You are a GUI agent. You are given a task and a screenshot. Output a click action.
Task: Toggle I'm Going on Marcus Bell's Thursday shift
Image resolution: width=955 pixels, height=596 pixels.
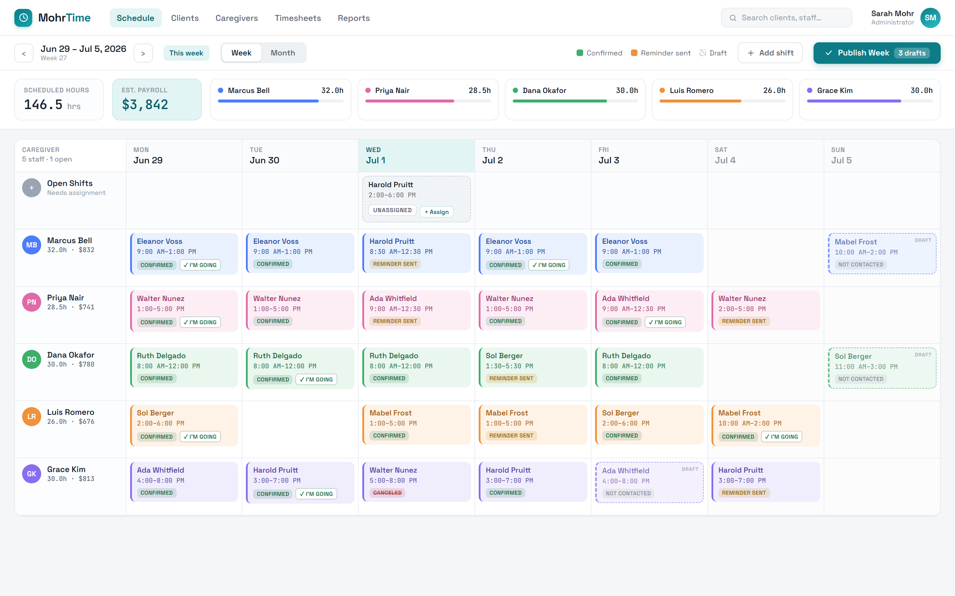[549, 265]
